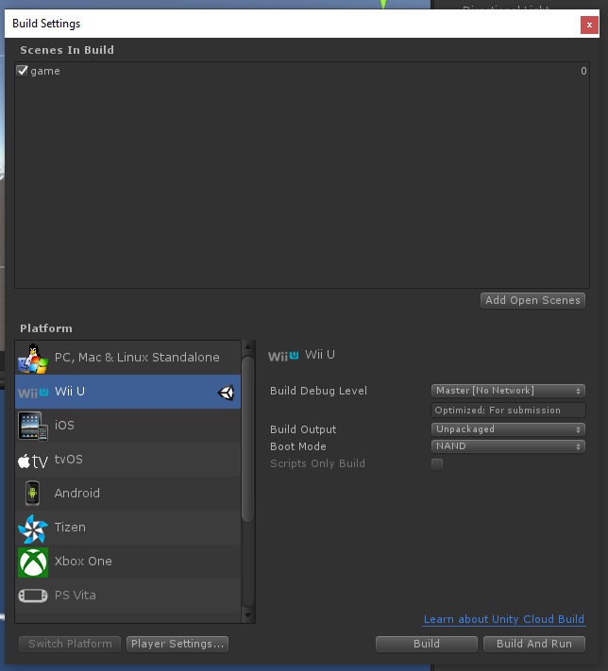Open Player Settings
608x671 pixels.
click(x=177, y=644)
